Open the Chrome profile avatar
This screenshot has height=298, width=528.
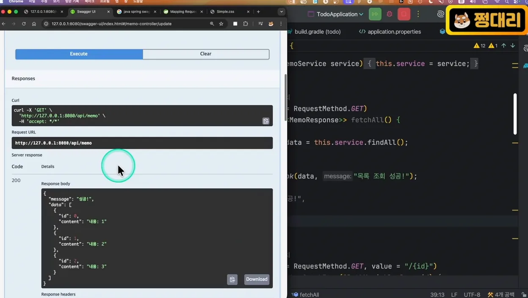click(271, 24)
